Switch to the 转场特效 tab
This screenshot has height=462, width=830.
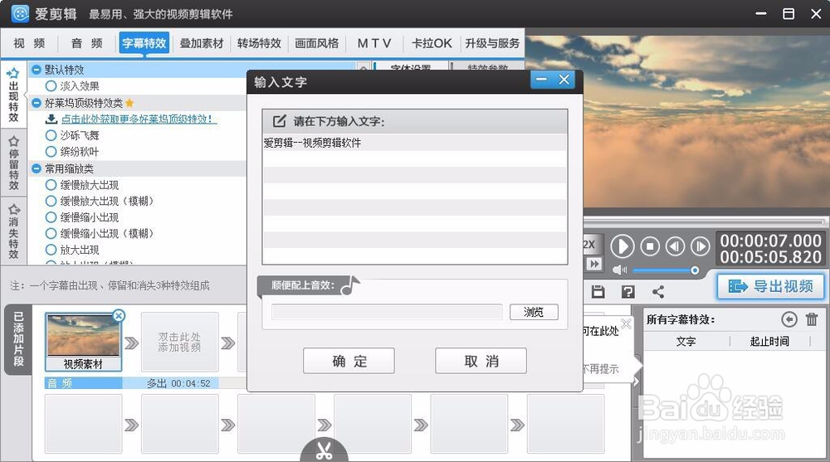259,43
